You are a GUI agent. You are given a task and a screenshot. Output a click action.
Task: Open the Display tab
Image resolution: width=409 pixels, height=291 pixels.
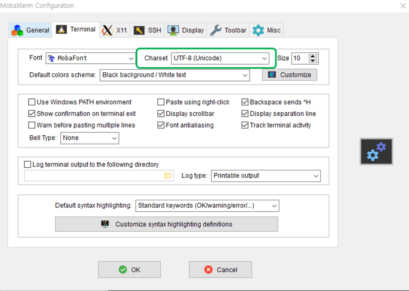click(x=185, y=30)
